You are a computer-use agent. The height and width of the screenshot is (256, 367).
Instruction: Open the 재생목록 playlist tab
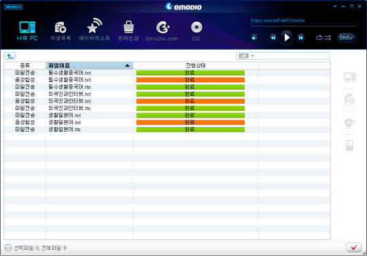point(60,31)
